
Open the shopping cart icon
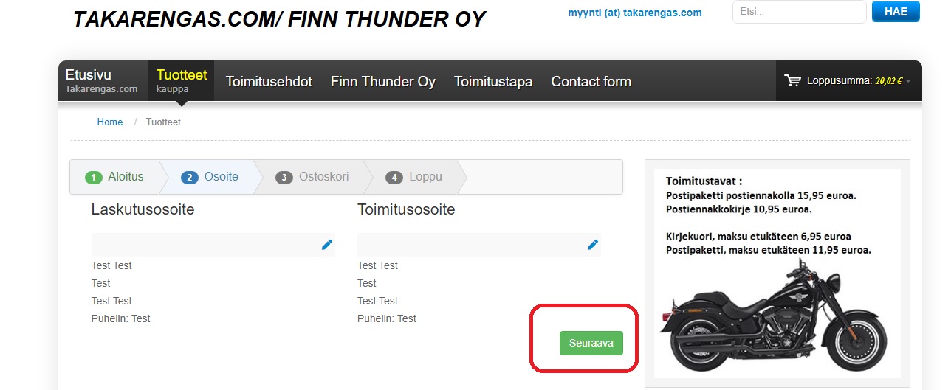click(793, 81)
